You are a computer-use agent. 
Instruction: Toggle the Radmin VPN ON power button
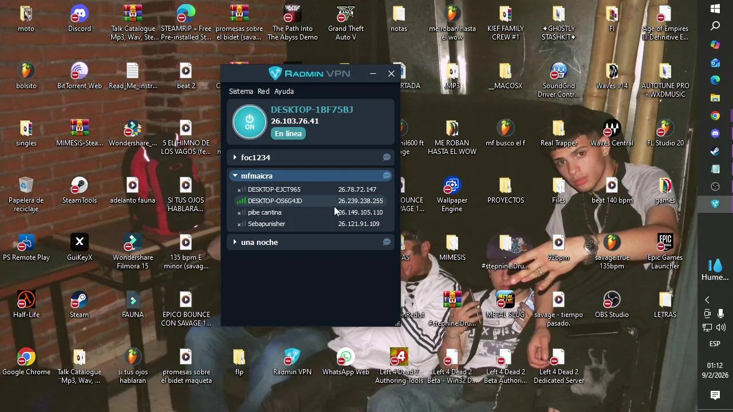tap(250, 122)
